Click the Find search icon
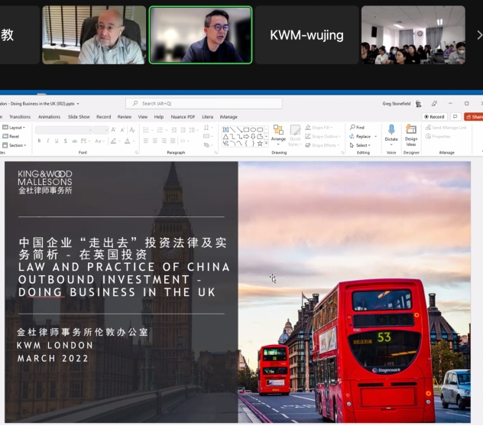 click(352, 128)
